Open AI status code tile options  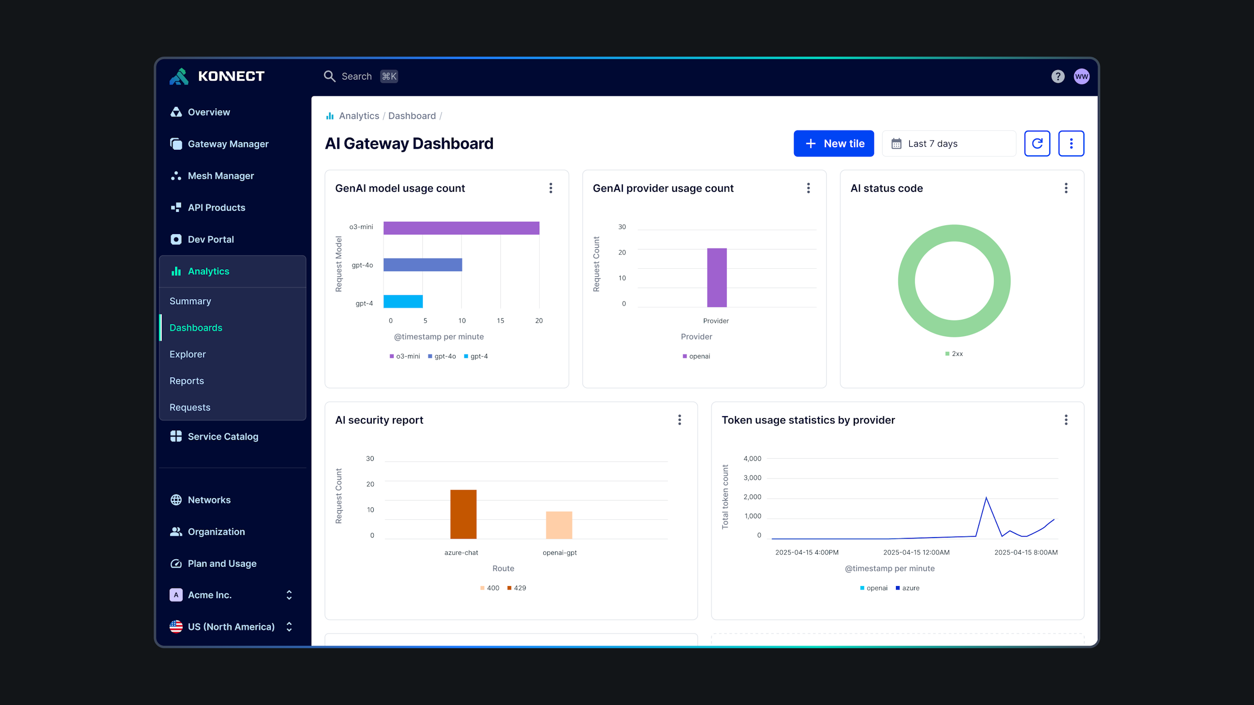pyautogui.click(x=1066, y=188)
